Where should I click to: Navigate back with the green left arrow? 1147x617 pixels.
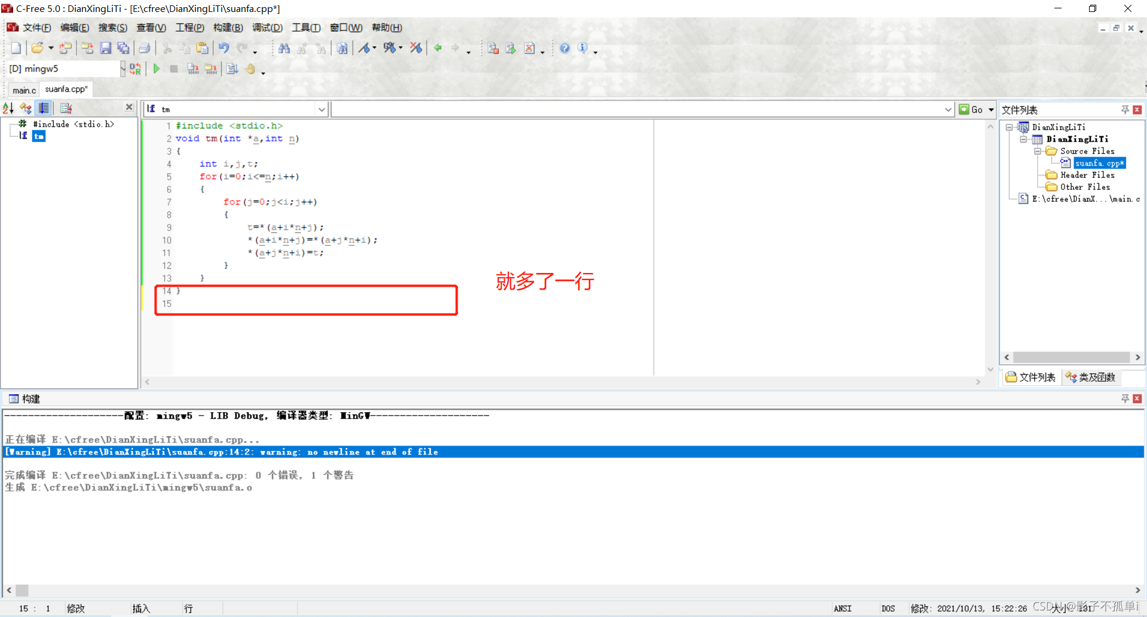tap(438, 48)
